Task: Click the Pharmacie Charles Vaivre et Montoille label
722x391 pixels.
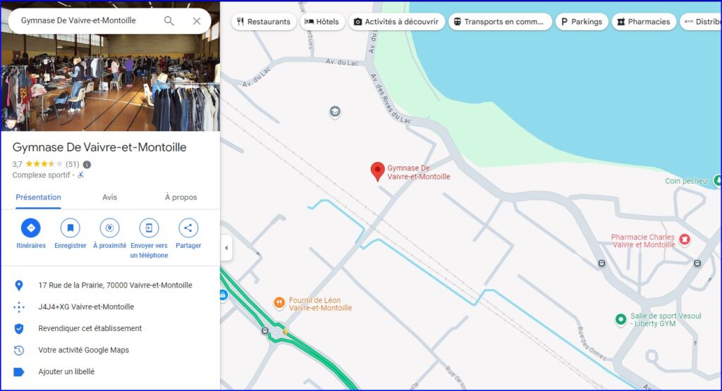Action: tap(643, 240)
